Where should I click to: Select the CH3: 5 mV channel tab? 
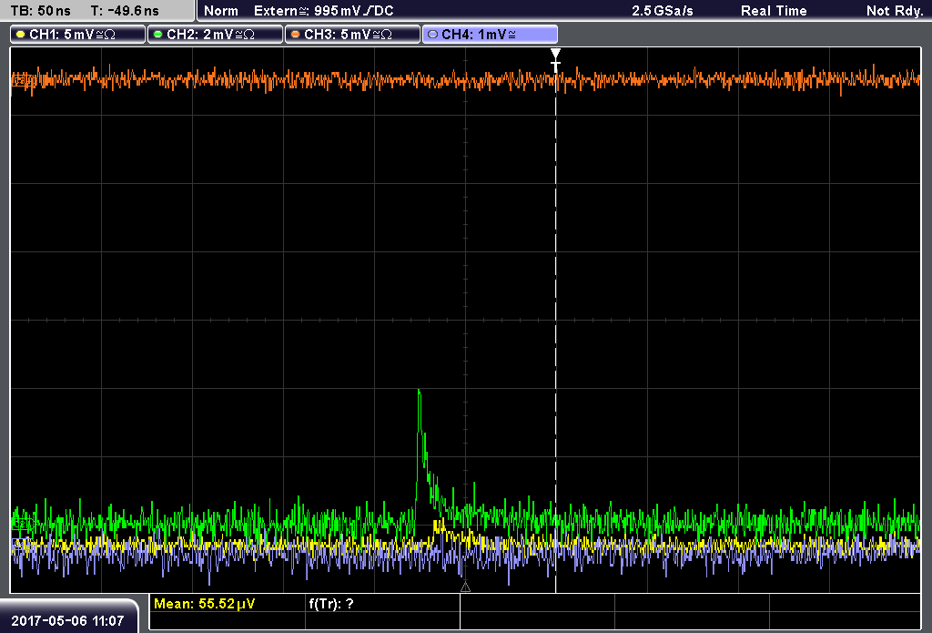click(x=352, y=35)
